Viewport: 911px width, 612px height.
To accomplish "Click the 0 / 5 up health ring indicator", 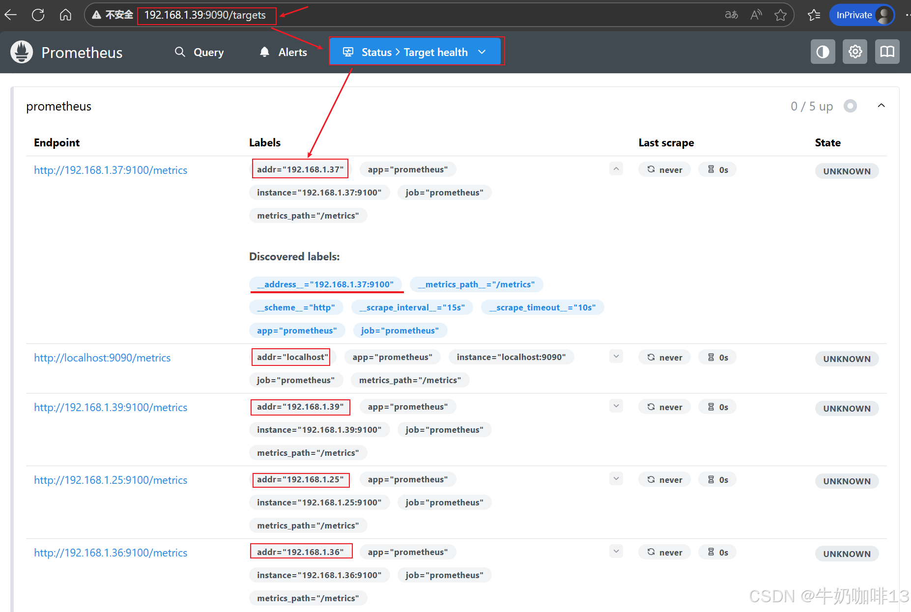I will click(850, 106).
